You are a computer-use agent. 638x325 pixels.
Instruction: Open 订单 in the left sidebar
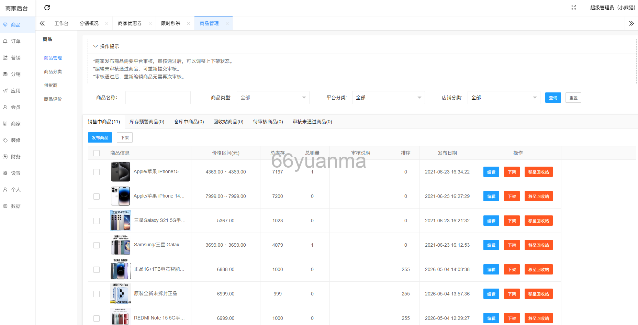[x=18, y=41]
